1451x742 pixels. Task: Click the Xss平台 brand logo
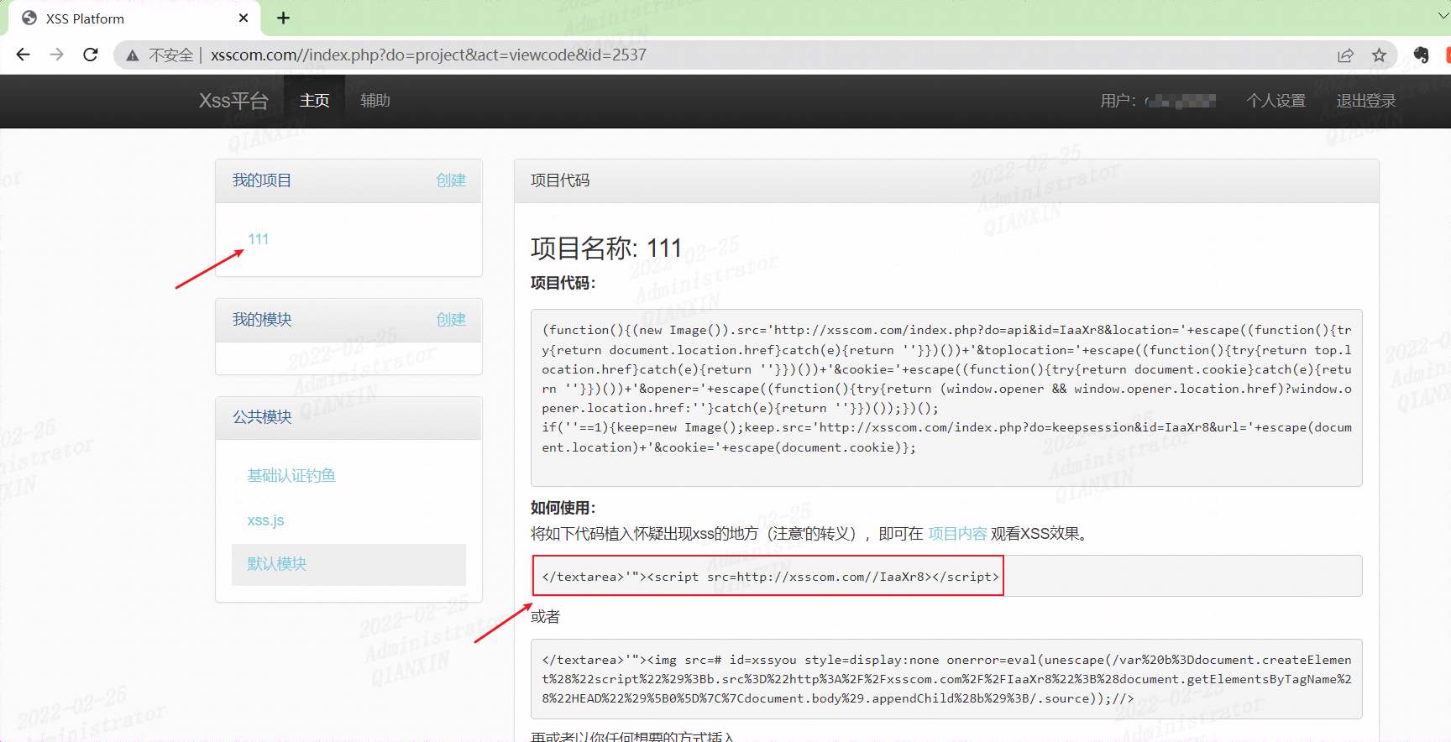tap(233, 101)
